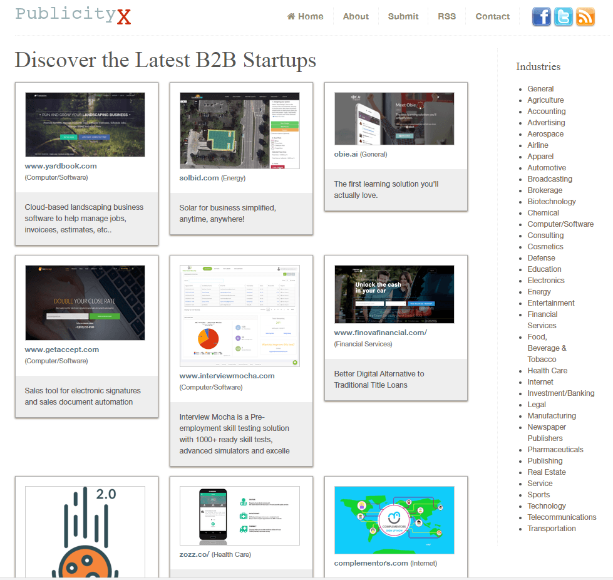Image resolution: width=613 pixels, height=580 pixels.
Task: Open the Submit page in navigation
Action: (x=403, y=16)
